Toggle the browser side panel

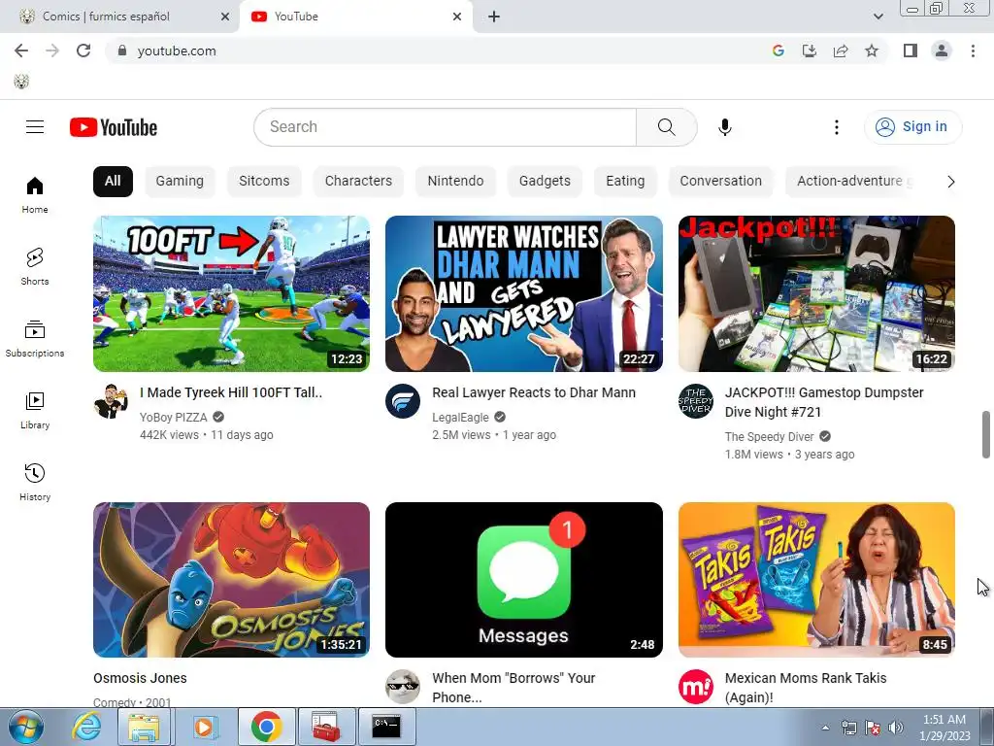click(x=911, y=51)
